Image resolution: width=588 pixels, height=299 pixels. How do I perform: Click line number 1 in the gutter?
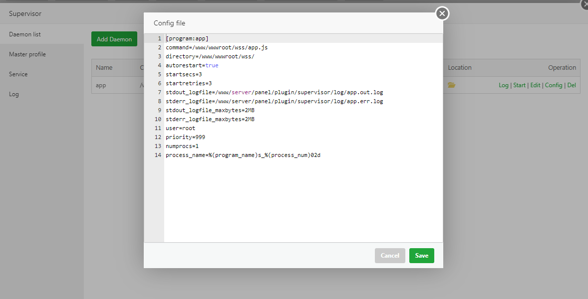(x=159, y=38)
